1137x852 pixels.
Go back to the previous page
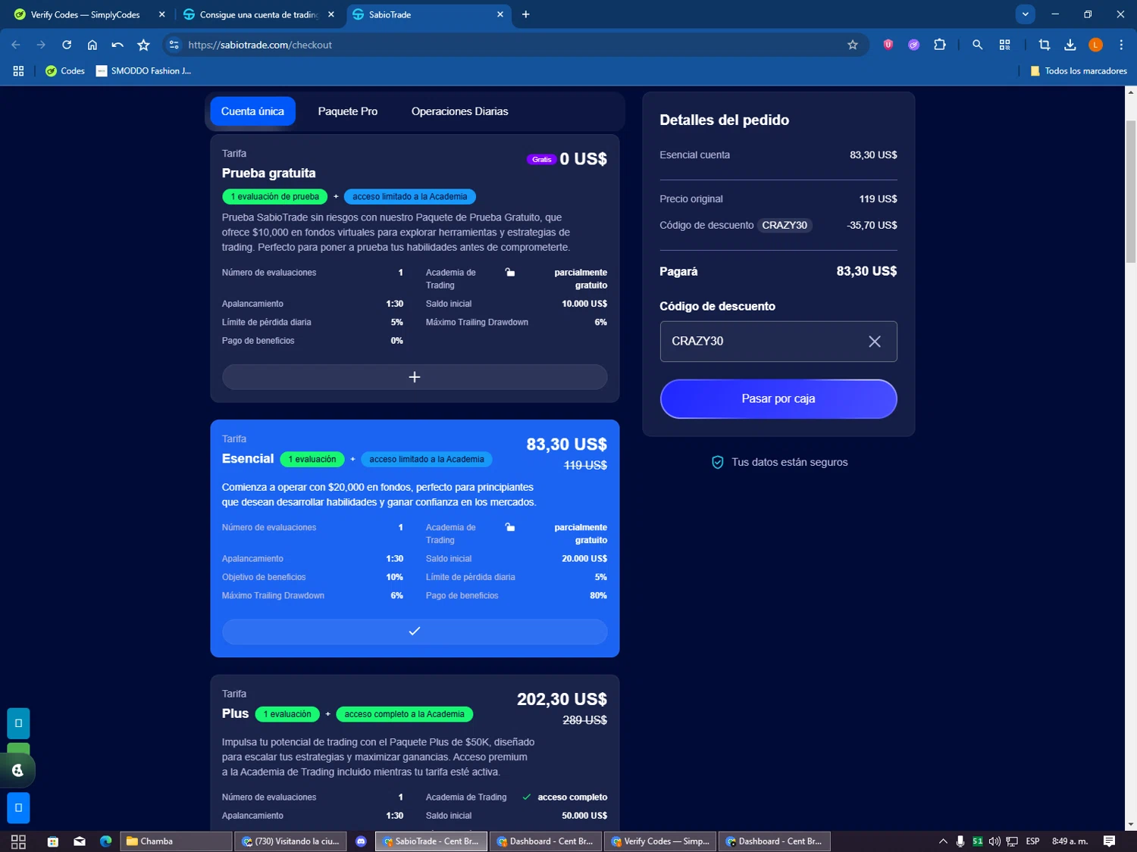[16, 45]
